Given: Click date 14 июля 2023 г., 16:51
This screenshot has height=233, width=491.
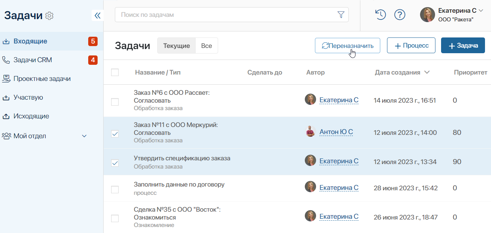Looking at the screenshot, I should coord(405,100).
